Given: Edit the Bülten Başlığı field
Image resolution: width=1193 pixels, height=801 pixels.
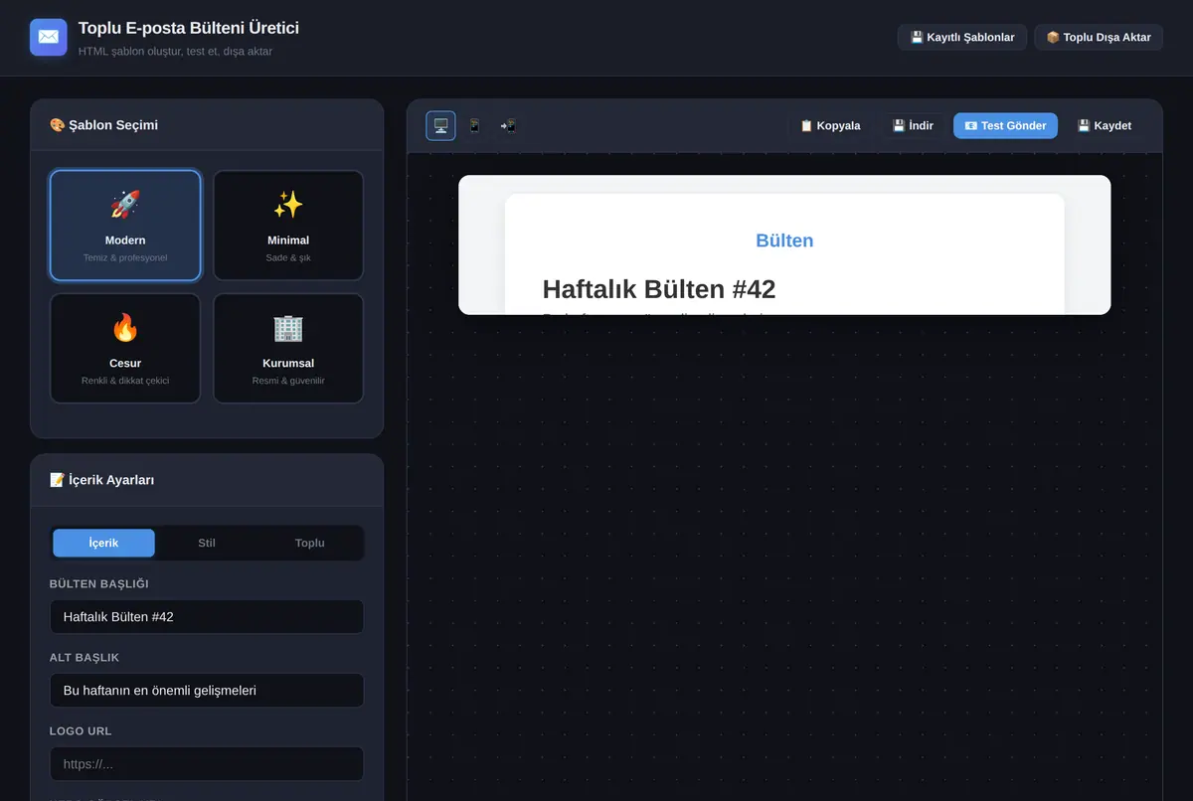Looking at the screenshot, I should point(207,616).
